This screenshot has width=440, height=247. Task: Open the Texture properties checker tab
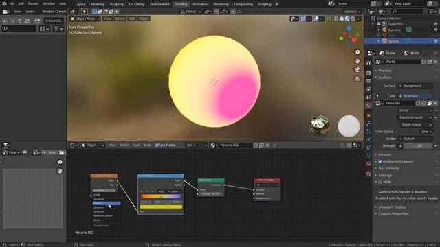pyautogui.click(x=368, y=174)
